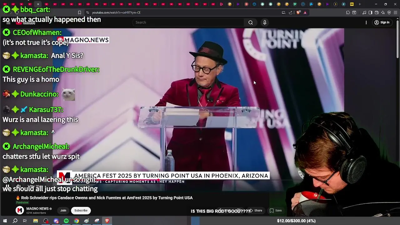This screenshot has width=400, height=225.
Task: Save the video with Save button
Action: click(x=276, y=211)
